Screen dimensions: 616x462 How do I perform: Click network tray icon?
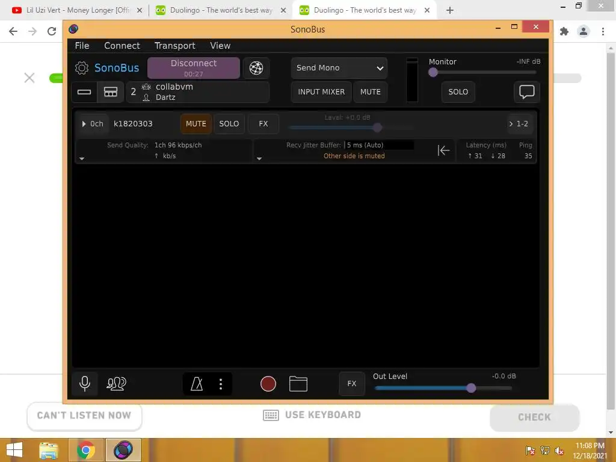[545, 451]
